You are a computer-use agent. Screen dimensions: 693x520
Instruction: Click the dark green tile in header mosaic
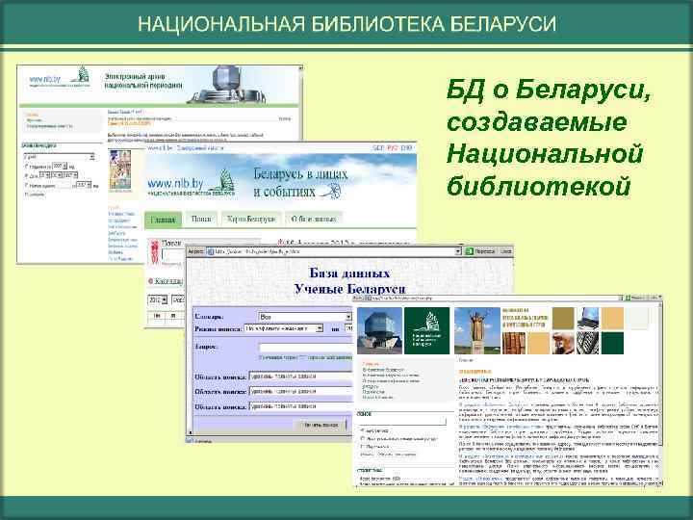click(x=612, y=343)
